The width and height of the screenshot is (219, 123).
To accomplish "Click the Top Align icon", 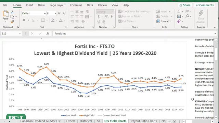I will tap(72, 11).
